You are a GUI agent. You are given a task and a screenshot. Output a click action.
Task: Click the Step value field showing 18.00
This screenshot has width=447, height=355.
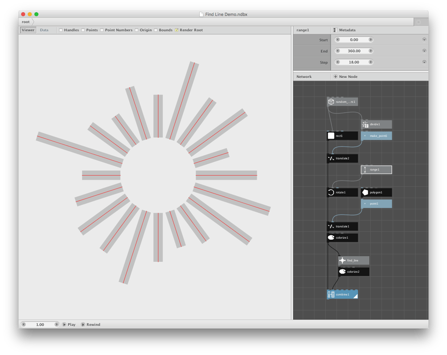click(354, 62)
